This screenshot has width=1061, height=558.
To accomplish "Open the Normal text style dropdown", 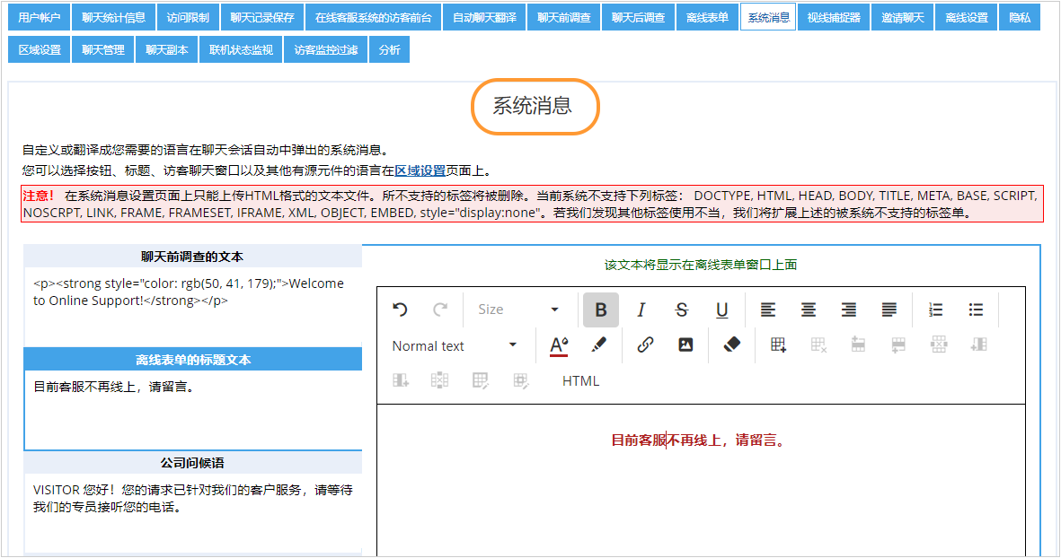I will [x=455, y=346].
